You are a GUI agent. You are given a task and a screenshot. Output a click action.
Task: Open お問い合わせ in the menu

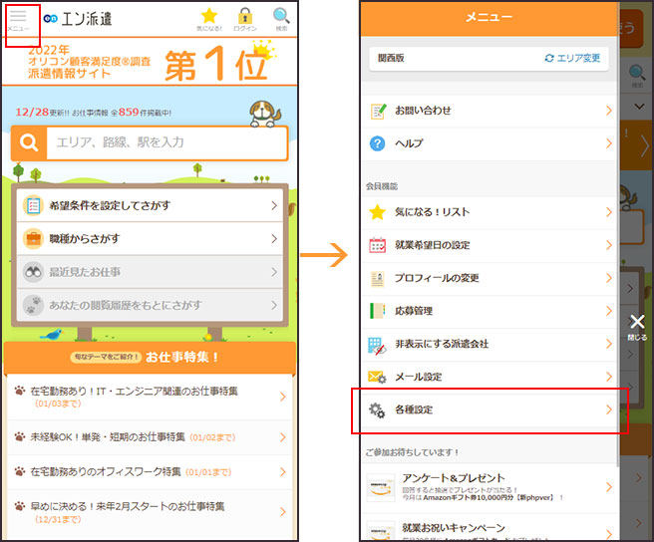coord(489,111)
